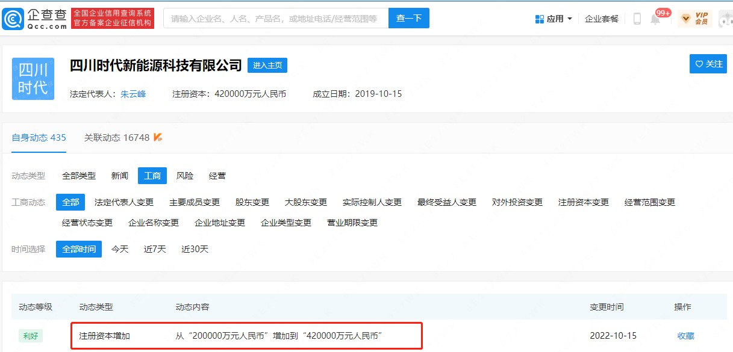Image resolution: width=733 pixels, height=352 pixels.
Task: Click the company search input field
Action: coord(276,19)
